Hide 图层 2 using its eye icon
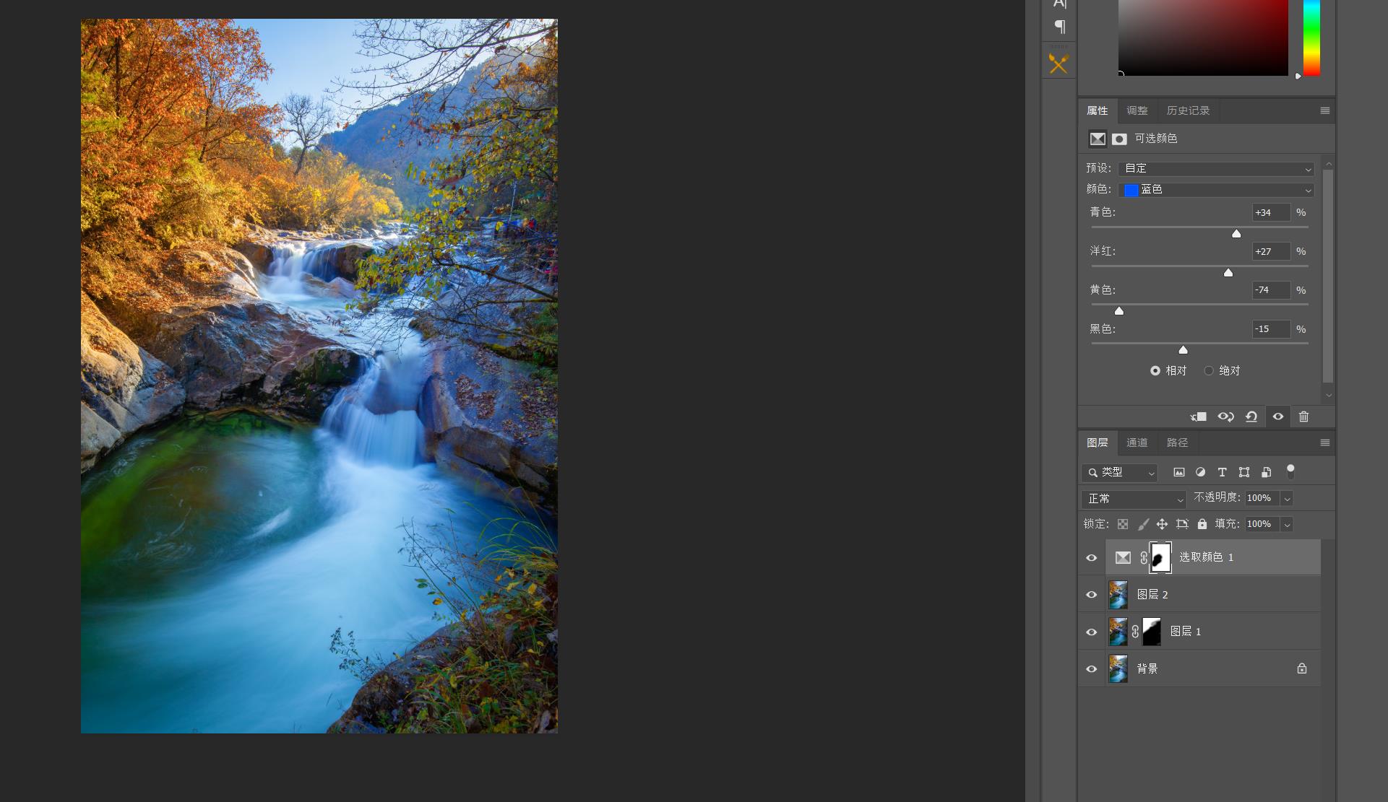The width and height of the screenshot is (1388, 802). pyautogui.click(x=1092, y=595)
